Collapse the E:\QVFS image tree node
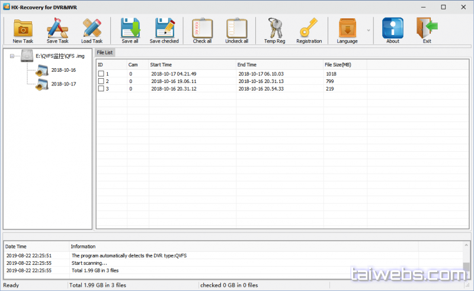This screenshot has width=474, height=291. click(12, 56)
